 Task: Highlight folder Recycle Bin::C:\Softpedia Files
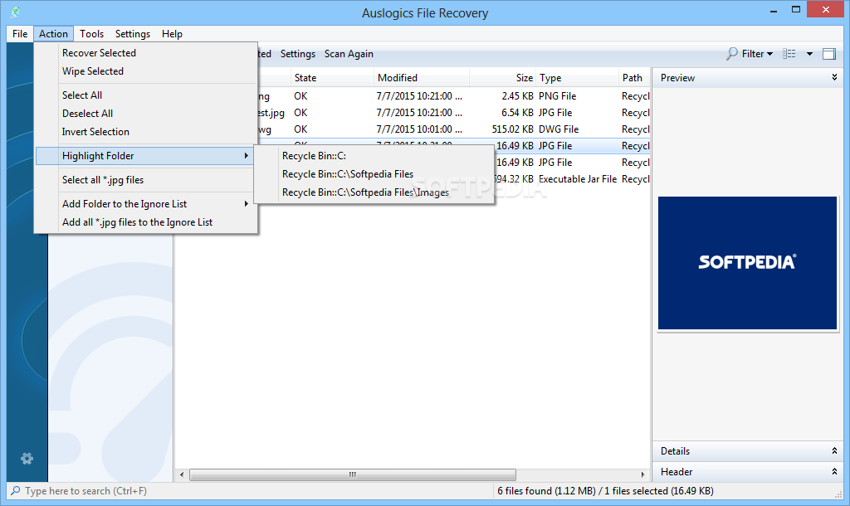tap(374, 174)
